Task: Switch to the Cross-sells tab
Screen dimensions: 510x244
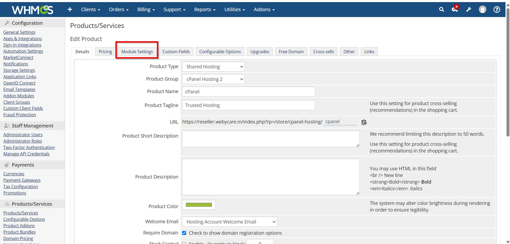Action: (x=324, y=52)
